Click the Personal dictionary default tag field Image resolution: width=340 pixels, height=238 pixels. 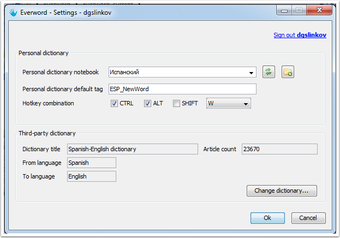[182, 89]
